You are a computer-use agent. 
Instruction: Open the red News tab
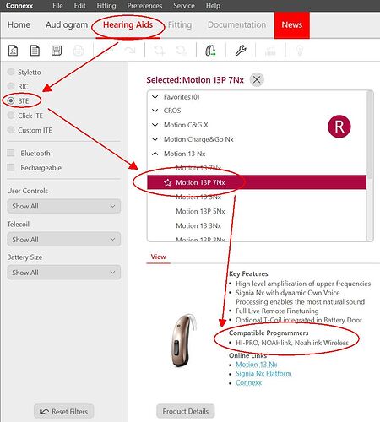[x=292, y=24]
